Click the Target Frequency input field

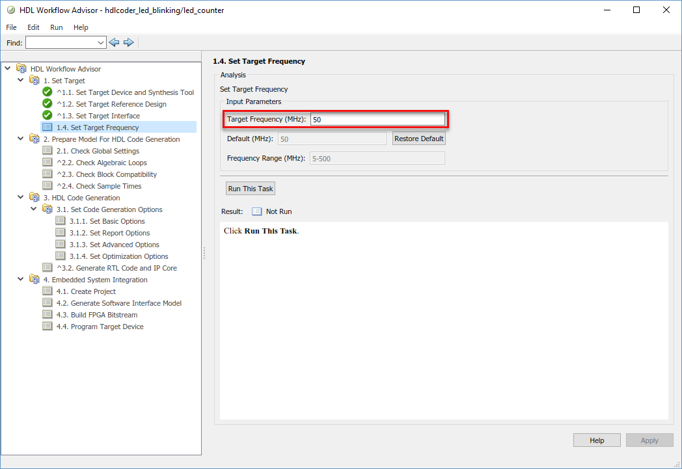(377, 120)
